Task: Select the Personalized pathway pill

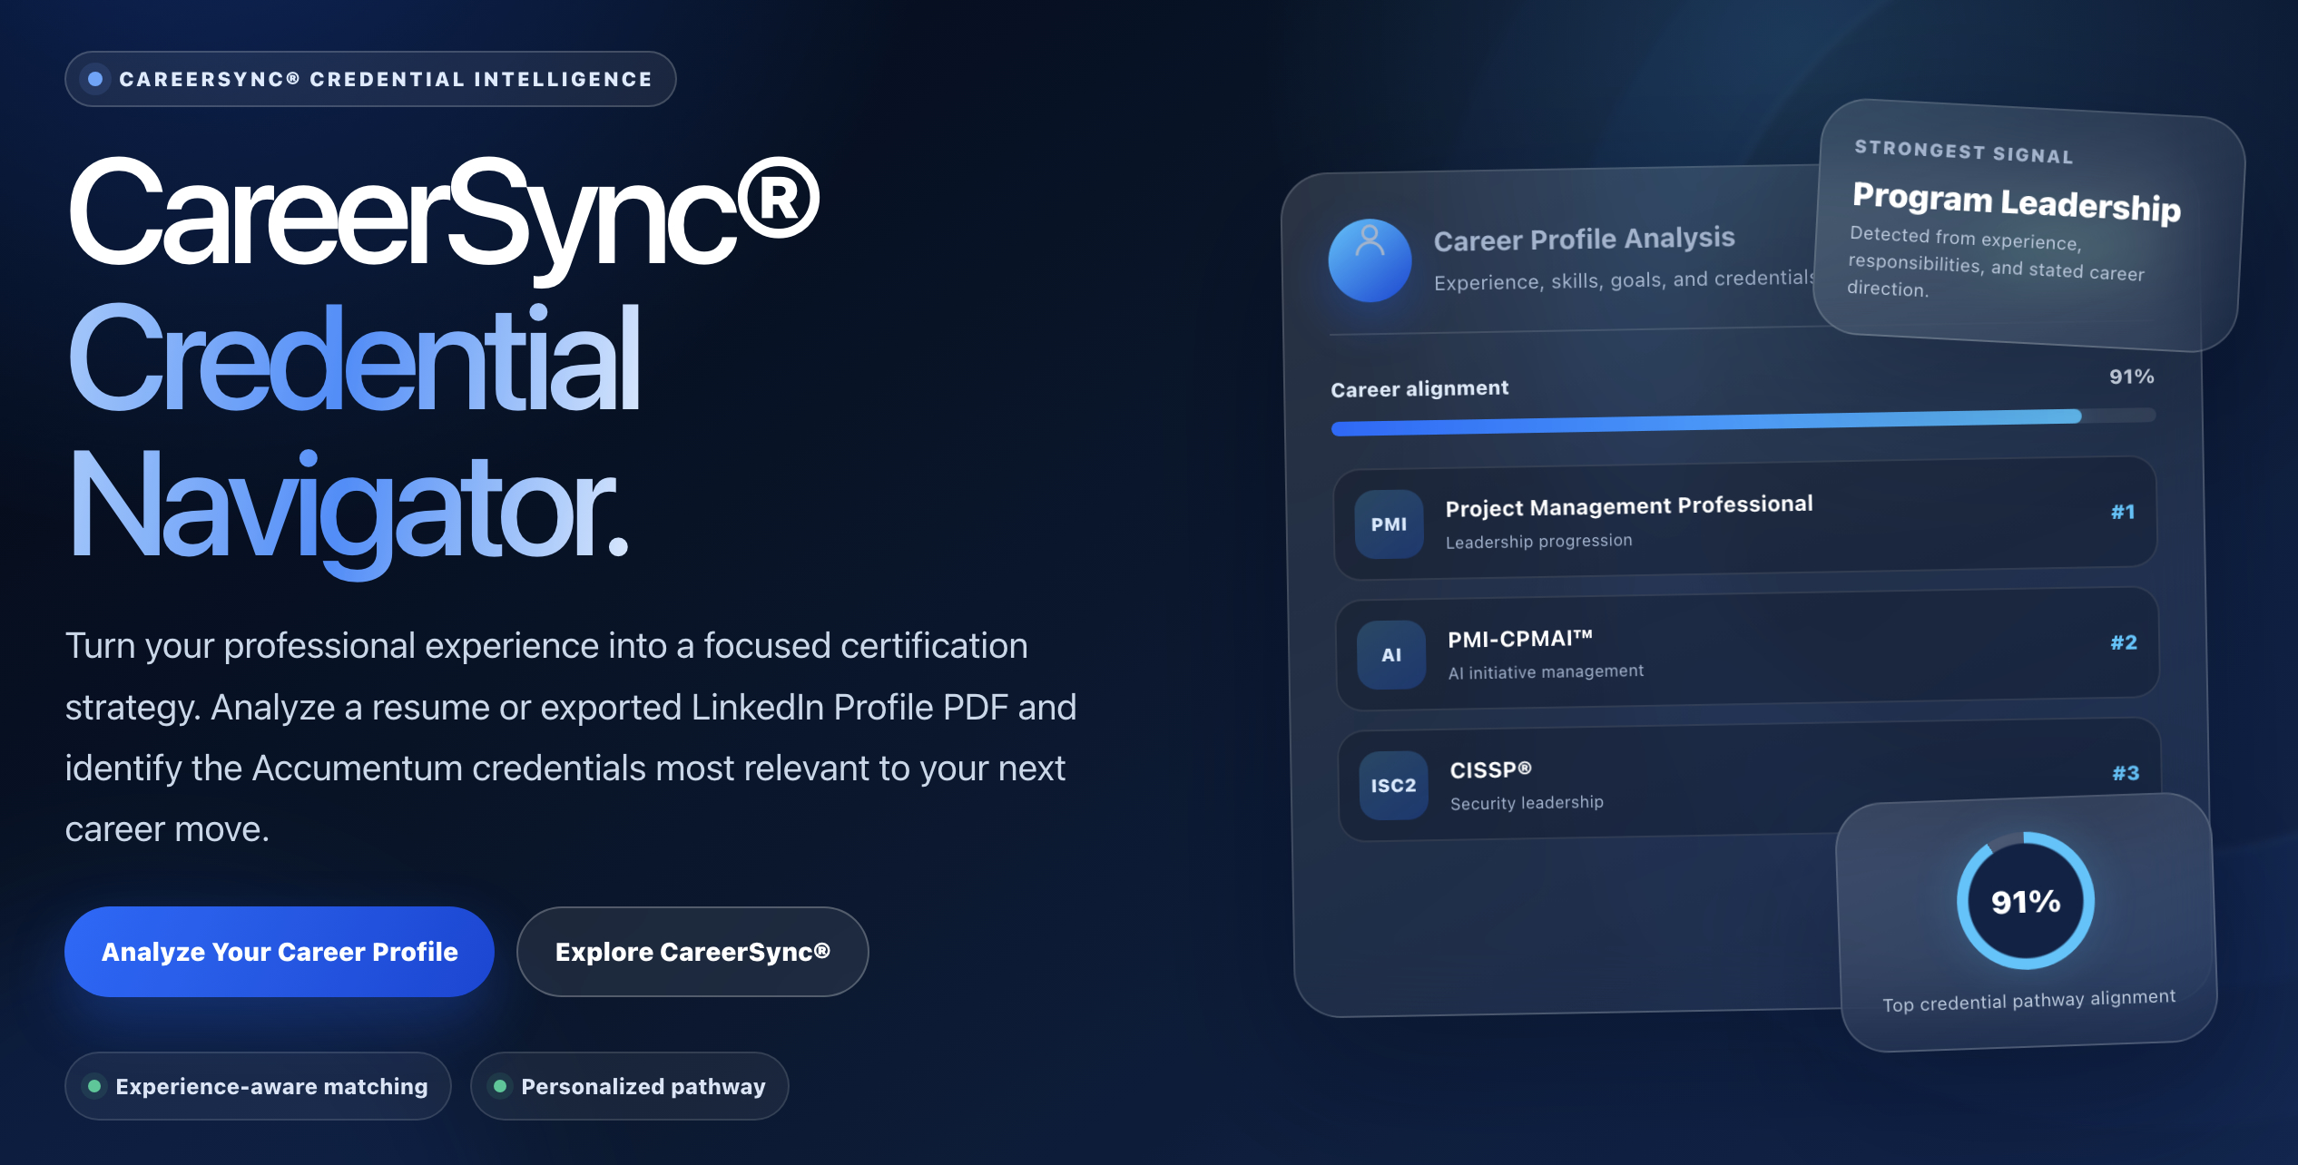Action: [x=629, y=1086]
